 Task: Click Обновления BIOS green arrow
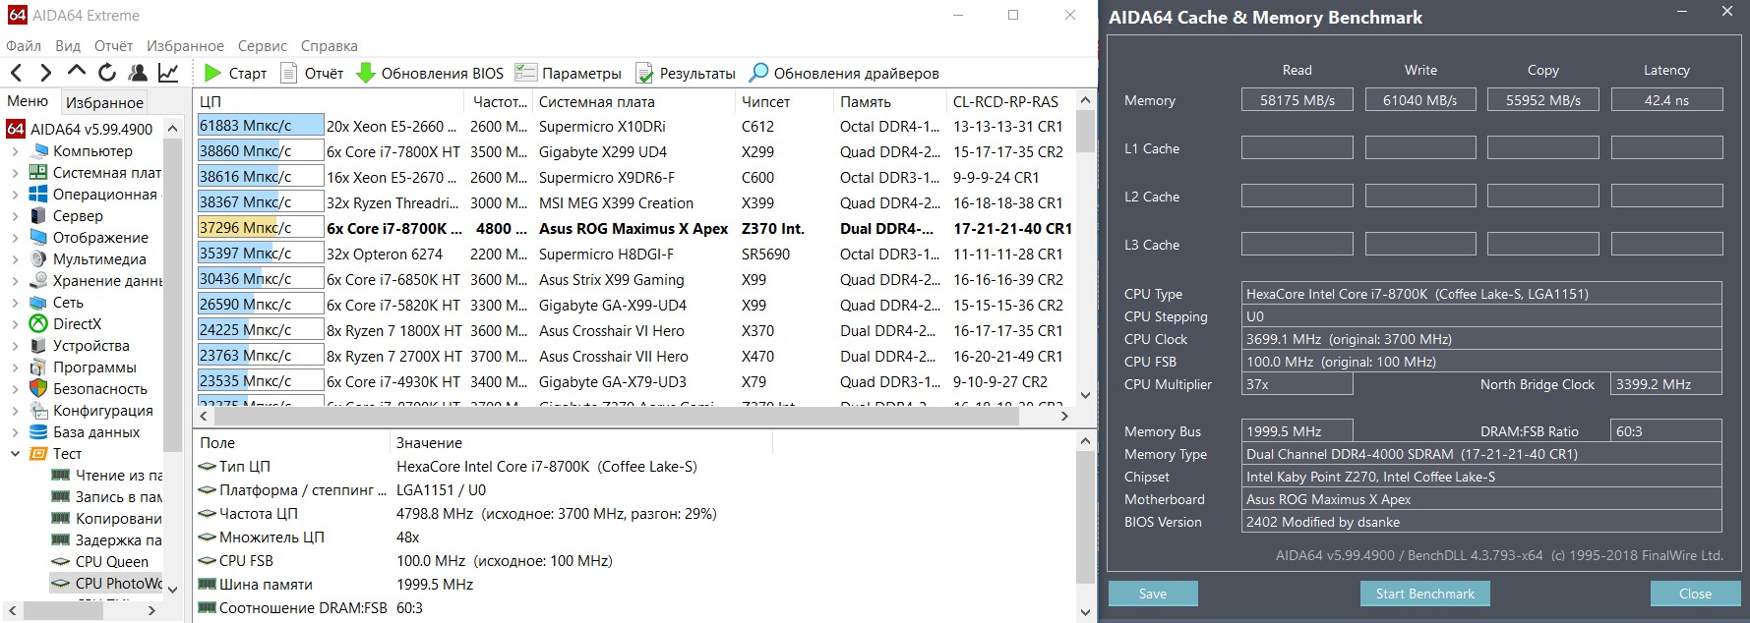pyautogui.click(x=366, y=73)
